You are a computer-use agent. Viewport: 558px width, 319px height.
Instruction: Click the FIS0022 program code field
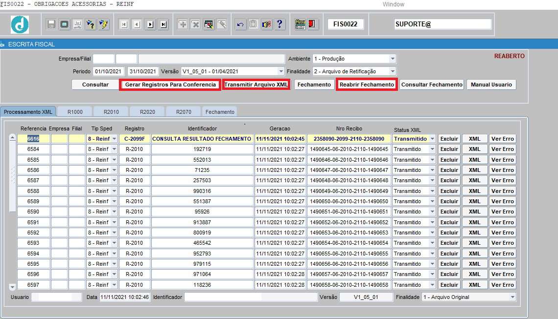(345, 24)
